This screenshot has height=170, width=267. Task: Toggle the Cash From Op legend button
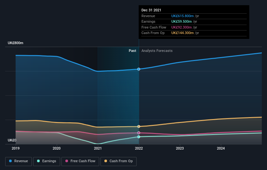pos(118,161)
